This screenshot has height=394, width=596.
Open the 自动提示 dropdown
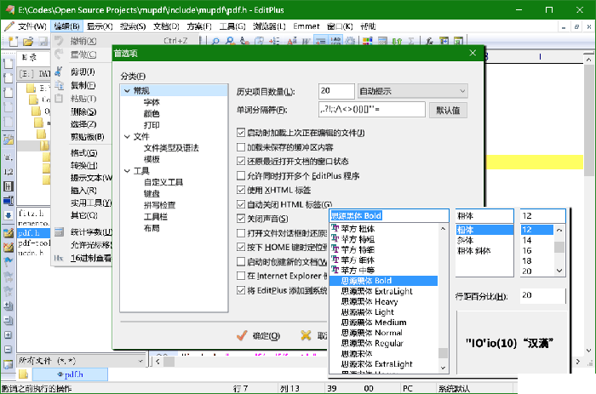(412, 91)
